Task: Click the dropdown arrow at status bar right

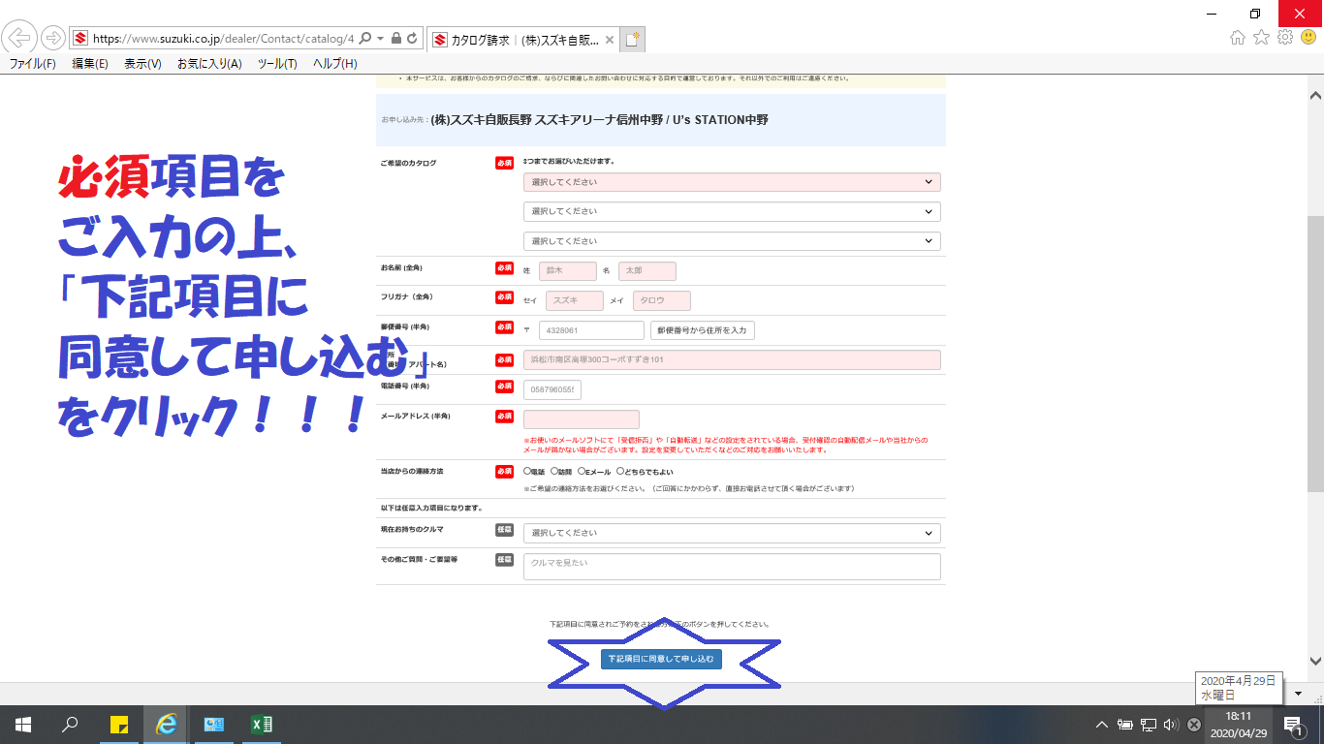Action: (x=1298, y=694)
